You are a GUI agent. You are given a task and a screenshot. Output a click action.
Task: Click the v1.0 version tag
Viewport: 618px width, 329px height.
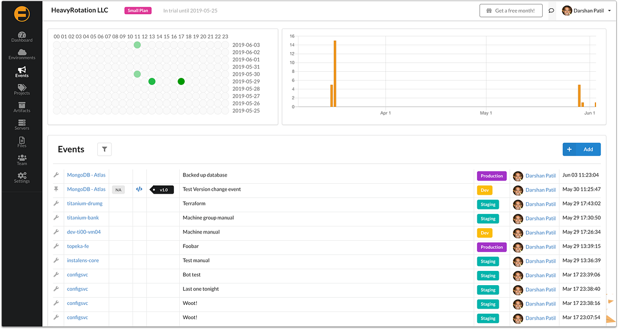(x=162, y=190)
